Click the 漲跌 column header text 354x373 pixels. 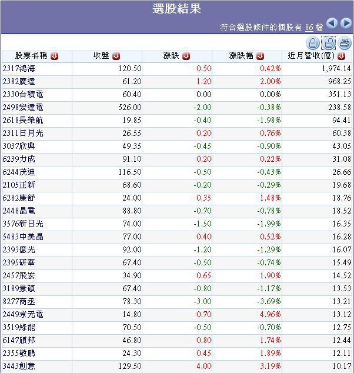[x=171, y=56]
